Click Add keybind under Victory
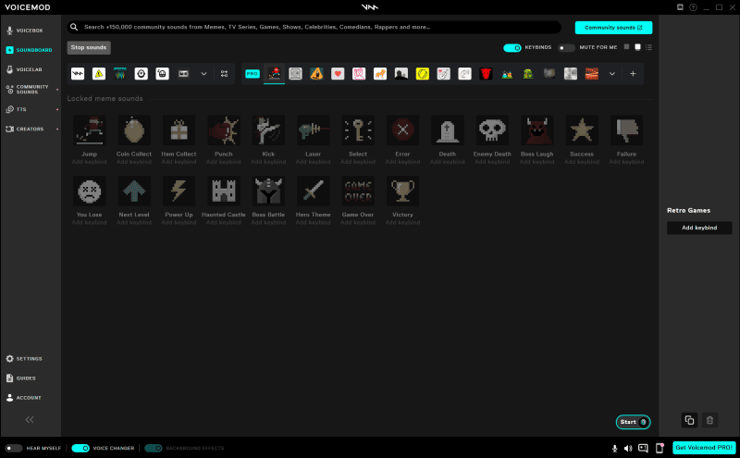The image size is (740, 458). click(x=402, y=222)
